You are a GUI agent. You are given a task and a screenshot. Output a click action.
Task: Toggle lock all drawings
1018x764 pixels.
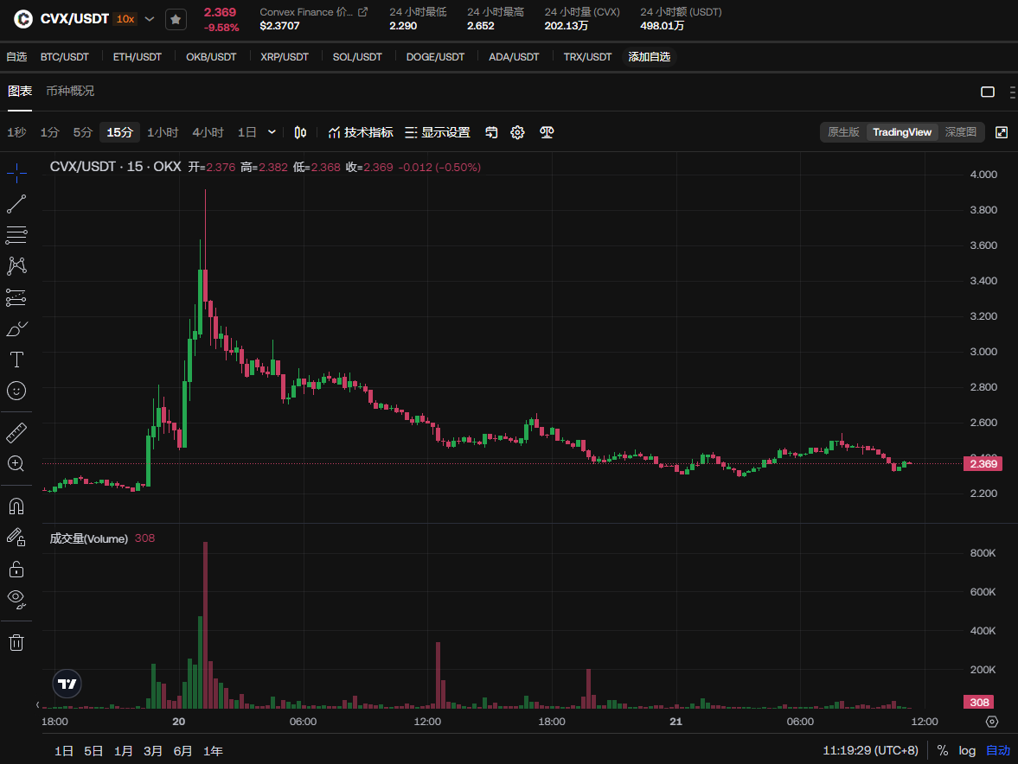[16, 569]
